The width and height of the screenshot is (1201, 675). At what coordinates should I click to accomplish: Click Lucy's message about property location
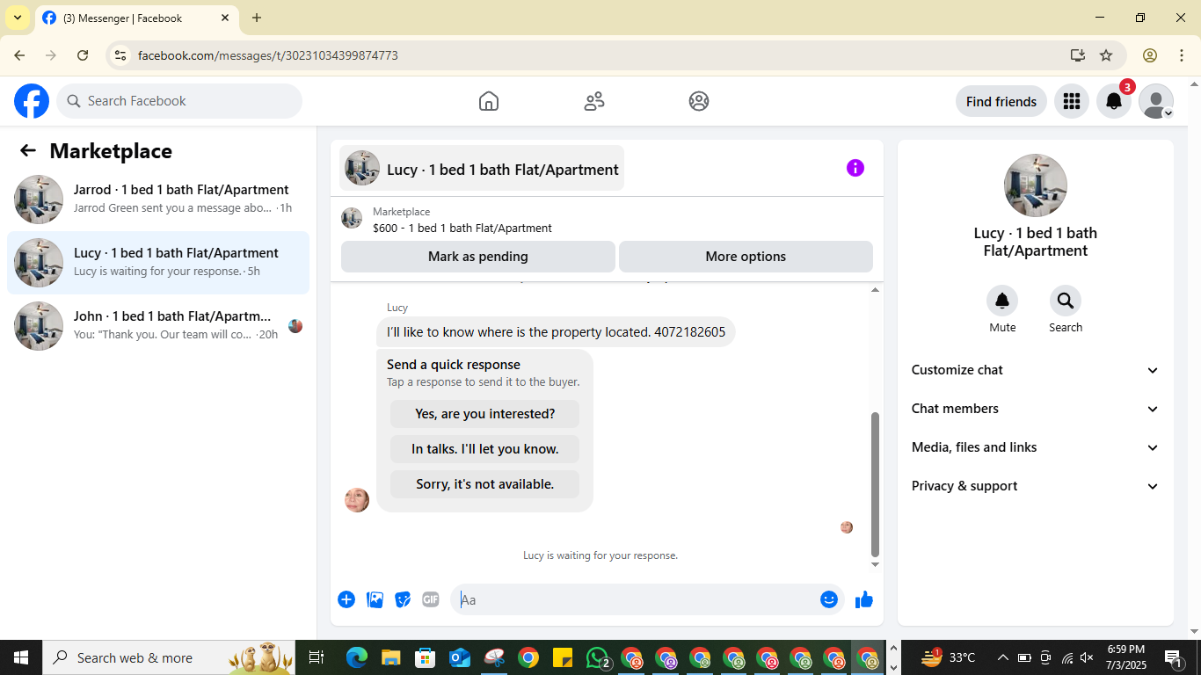pos(556,332)
